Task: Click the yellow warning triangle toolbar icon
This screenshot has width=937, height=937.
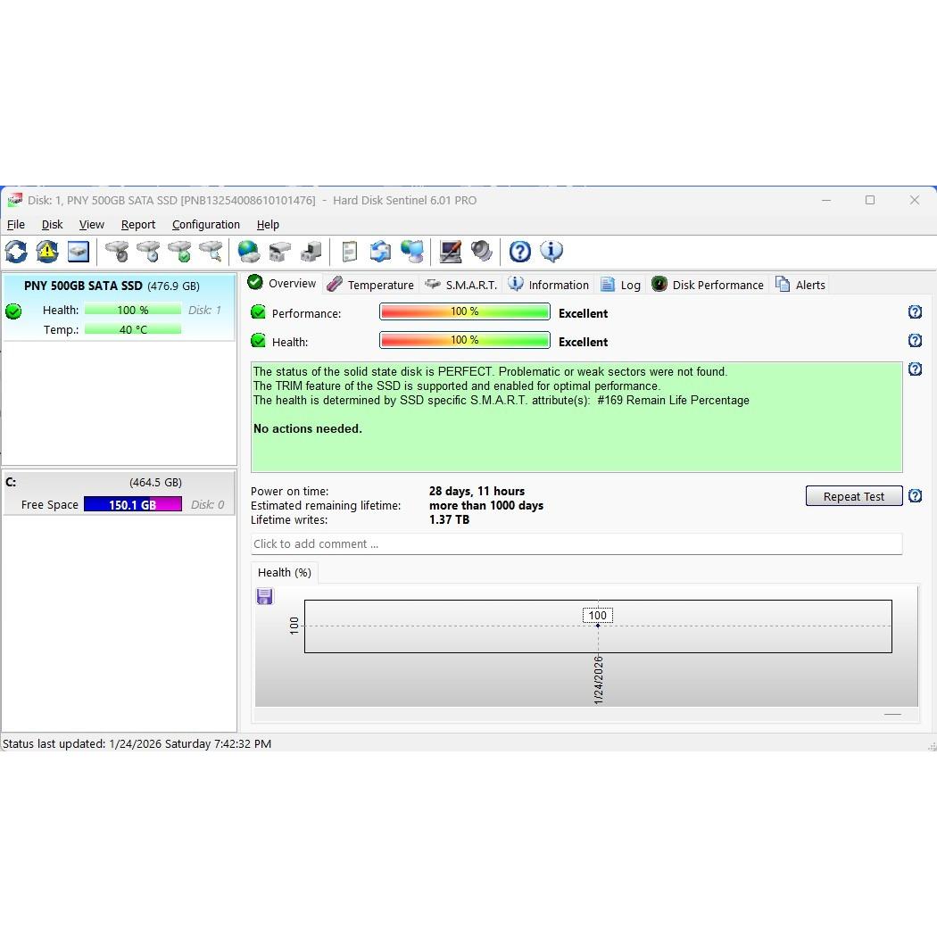Action: 47,252
